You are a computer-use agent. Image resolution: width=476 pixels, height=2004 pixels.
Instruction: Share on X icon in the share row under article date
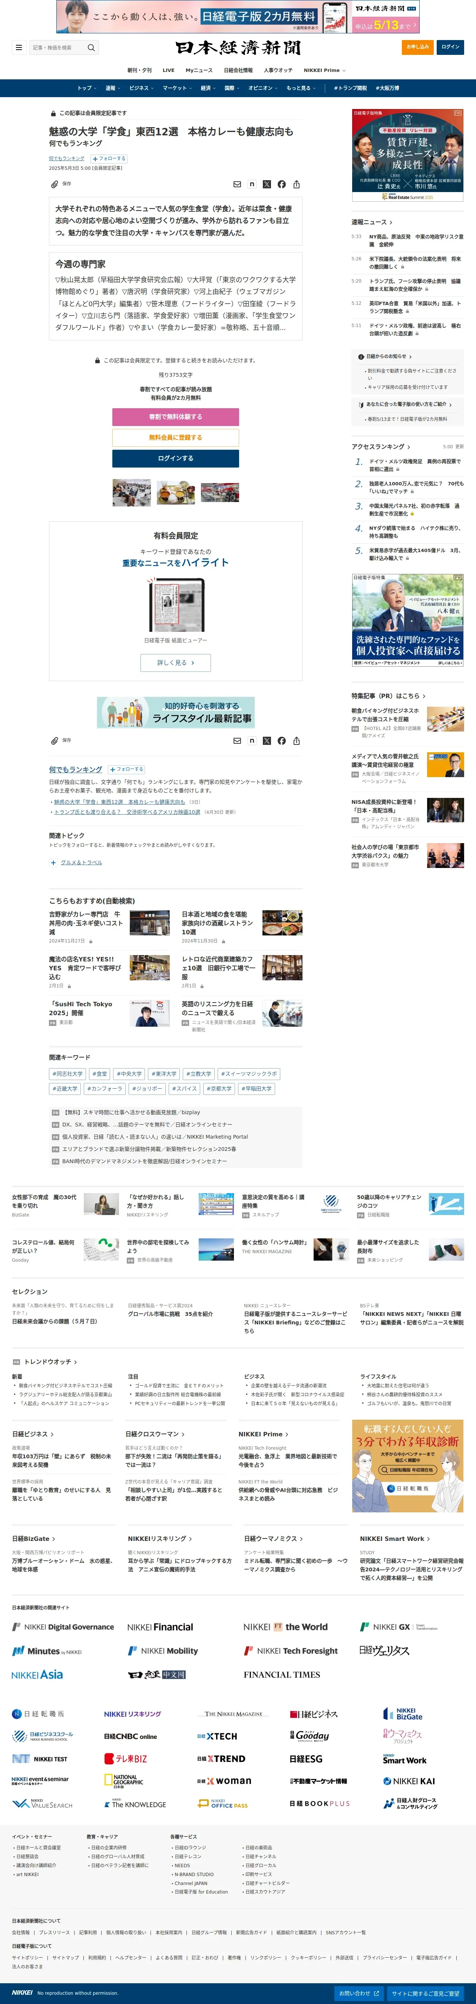pos(267,184)
